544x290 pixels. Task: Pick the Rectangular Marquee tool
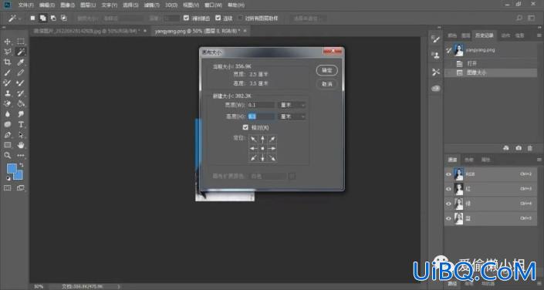click(x=21, y=42)
